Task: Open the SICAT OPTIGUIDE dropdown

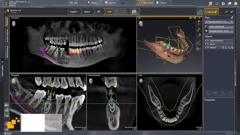Action: coord(221,27)
